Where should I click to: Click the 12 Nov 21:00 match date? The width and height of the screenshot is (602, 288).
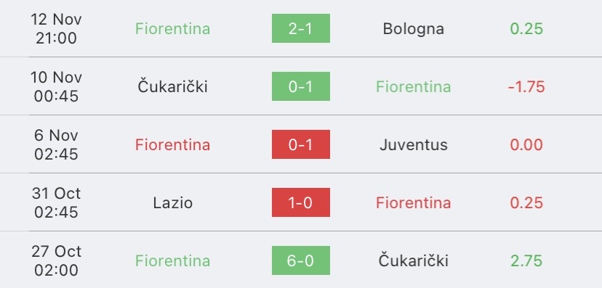point(57,29)
